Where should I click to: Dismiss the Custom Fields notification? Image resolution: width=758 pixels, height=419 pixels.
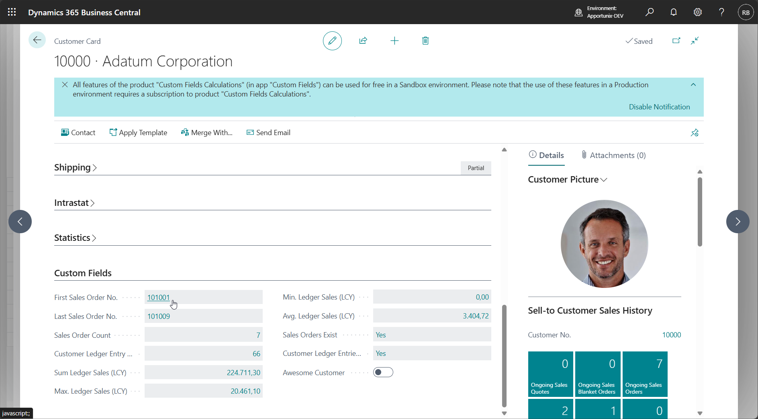65,85
